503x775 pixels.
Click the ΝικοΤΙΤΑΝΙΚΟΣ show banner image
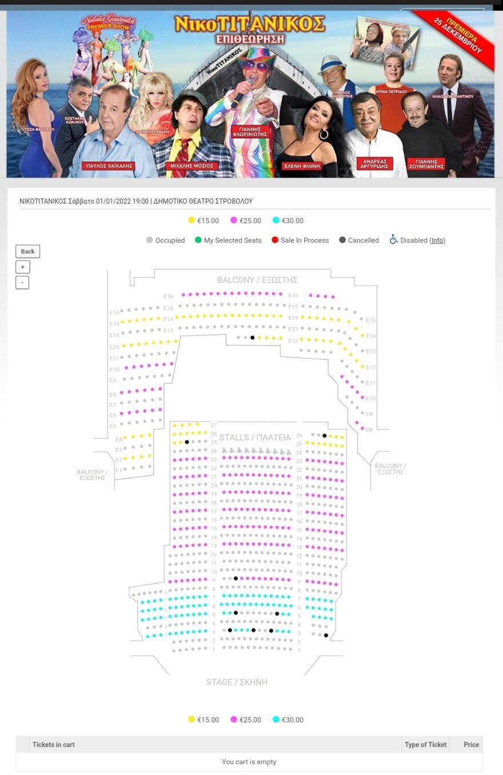tap(250, 94)
